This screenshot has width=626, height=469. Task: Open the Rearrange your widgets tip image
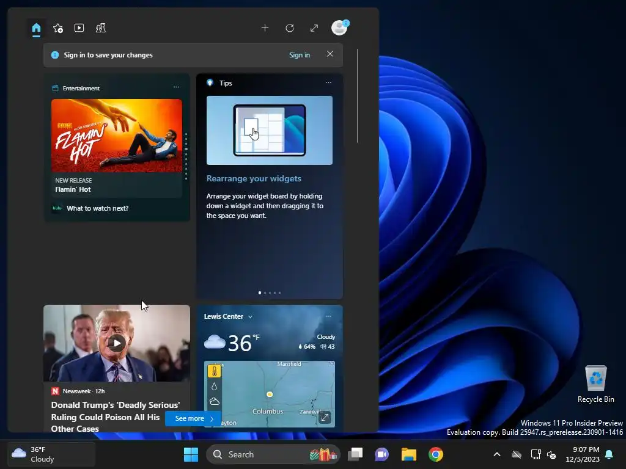click(270, 130)
